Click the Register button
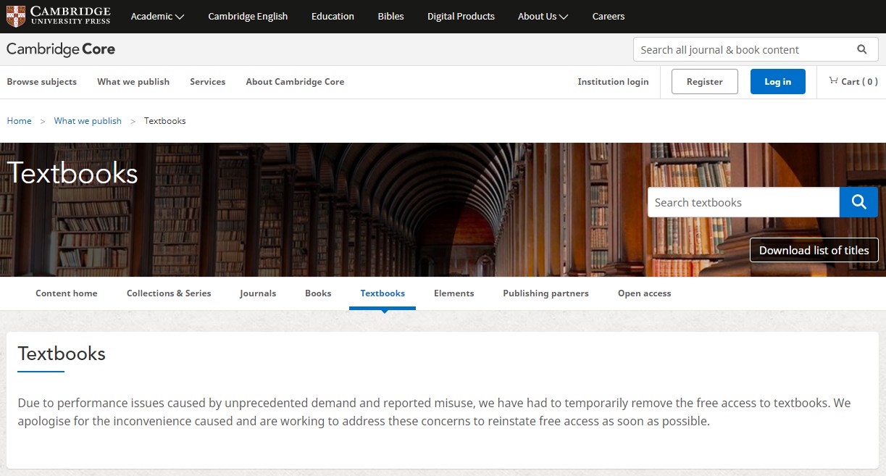The height and width of the screenshot is (476, 886). (704, 82)
